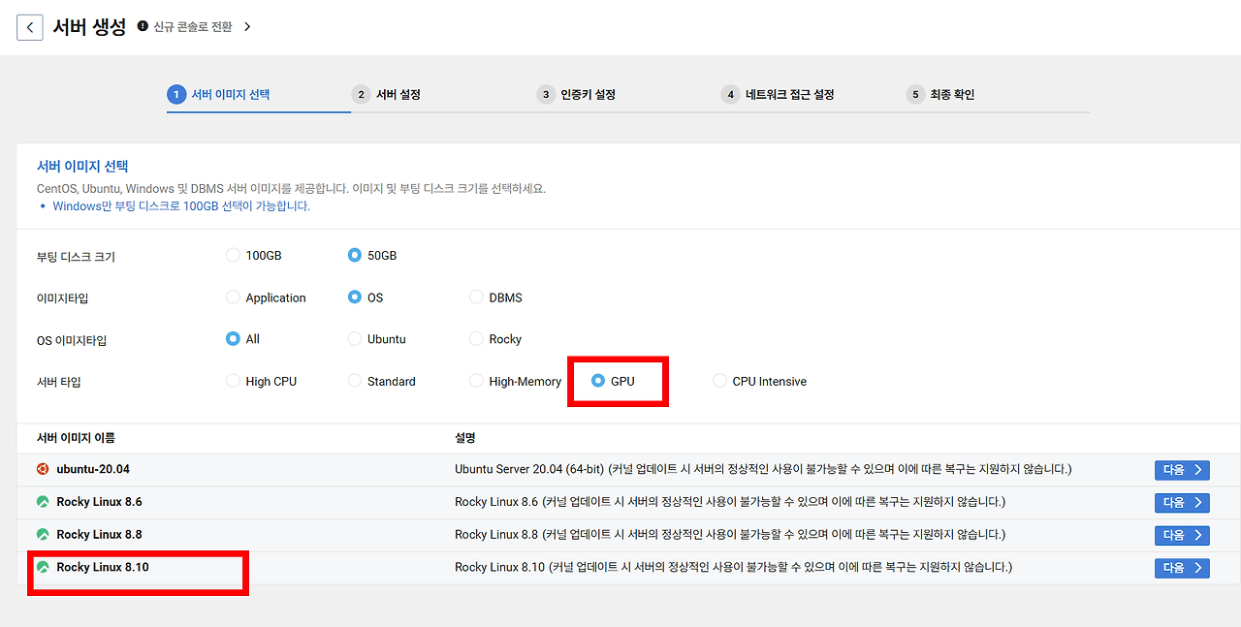This screenshot has height=627, width=1241.
Task: Select 50GB boot disk size
Action: pos(355,255)
